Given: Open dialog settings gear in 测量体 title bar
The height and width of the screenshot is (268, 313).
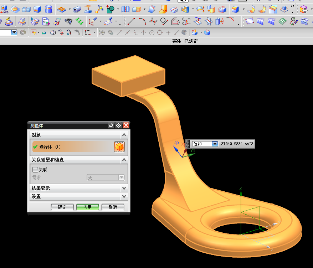Looking at the screenshot, I should coord(118,125).
